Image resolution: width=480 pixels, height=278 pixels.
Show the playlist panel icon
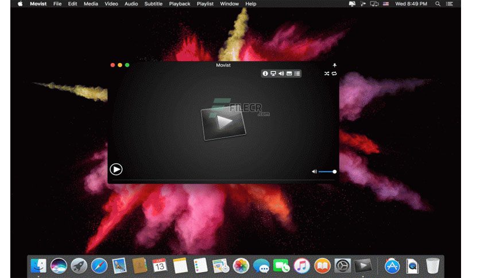point(297,74)
